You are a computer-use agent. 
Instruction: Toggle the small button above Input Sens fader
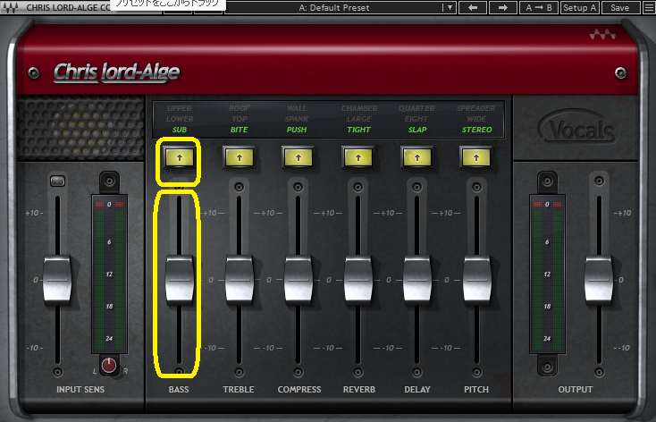click(57, 182)
